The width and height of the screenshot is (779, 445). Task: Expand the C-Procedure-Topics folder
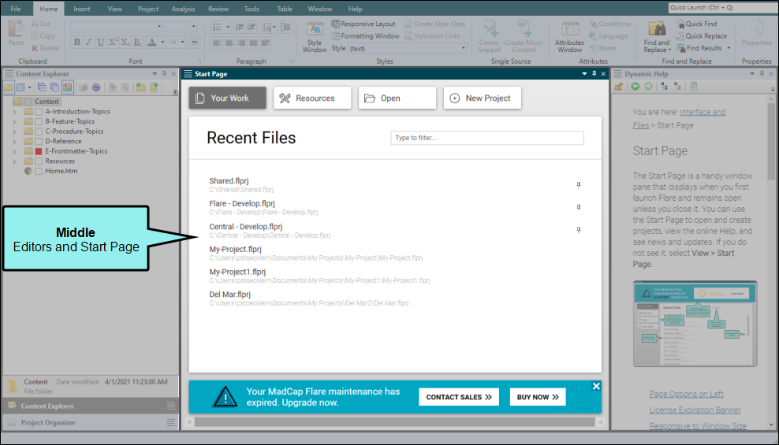(x=14, y=132)
